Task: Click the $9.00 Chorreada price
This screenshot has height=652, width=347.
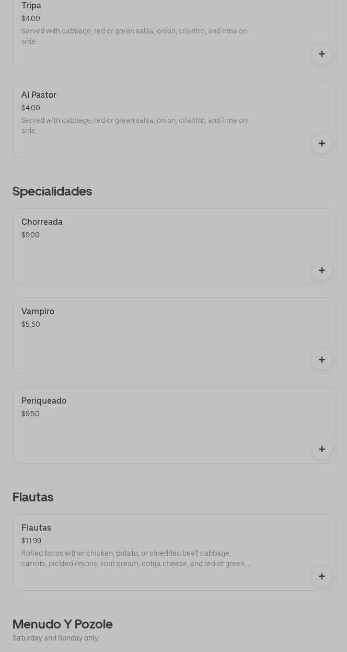Action: [30, 235]
